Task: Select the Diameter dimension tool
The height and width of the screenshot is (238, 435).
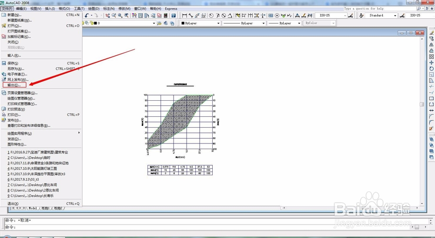Action: tap(224, 16)
